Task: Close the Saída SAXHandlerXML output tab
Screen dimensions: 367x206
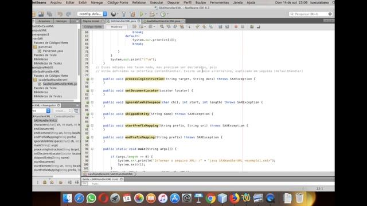Action: (x=121, y=179)
